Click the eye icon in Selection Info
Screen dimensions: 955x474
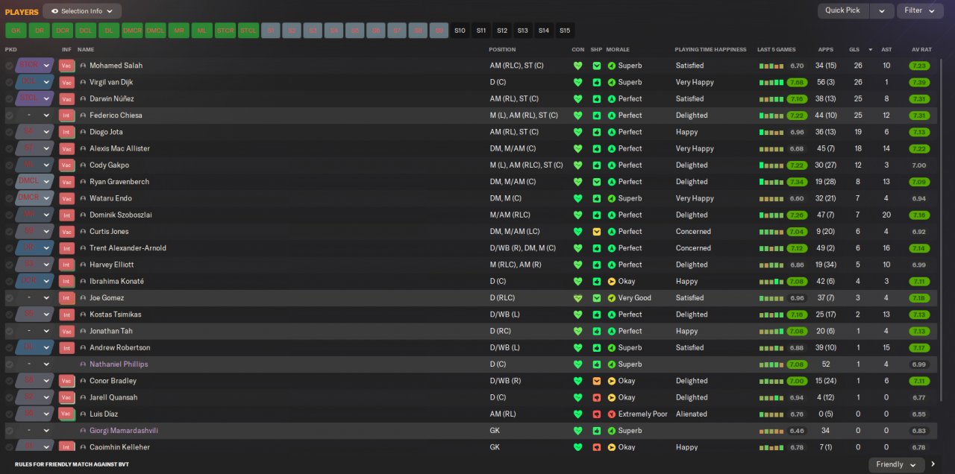[x=54, y=11]
